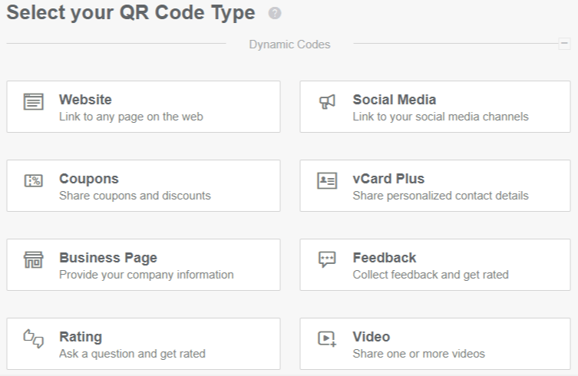Click the Coupons percent-ticket icon
Image resolution: width=578 pixels, height=376 pixels.
pyautogui.click(x=33, y=181)
